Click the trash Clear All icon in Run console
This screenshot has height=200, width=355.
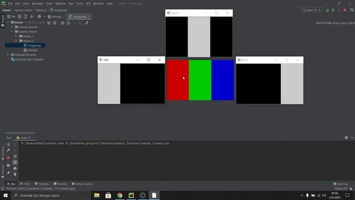[x=15, y=174]
